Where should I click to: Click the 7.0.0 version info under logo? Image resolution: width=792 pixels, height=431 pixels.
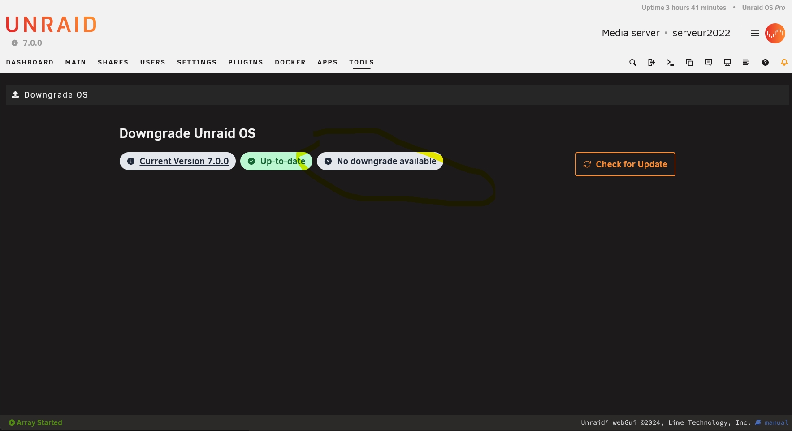point(27,43)
